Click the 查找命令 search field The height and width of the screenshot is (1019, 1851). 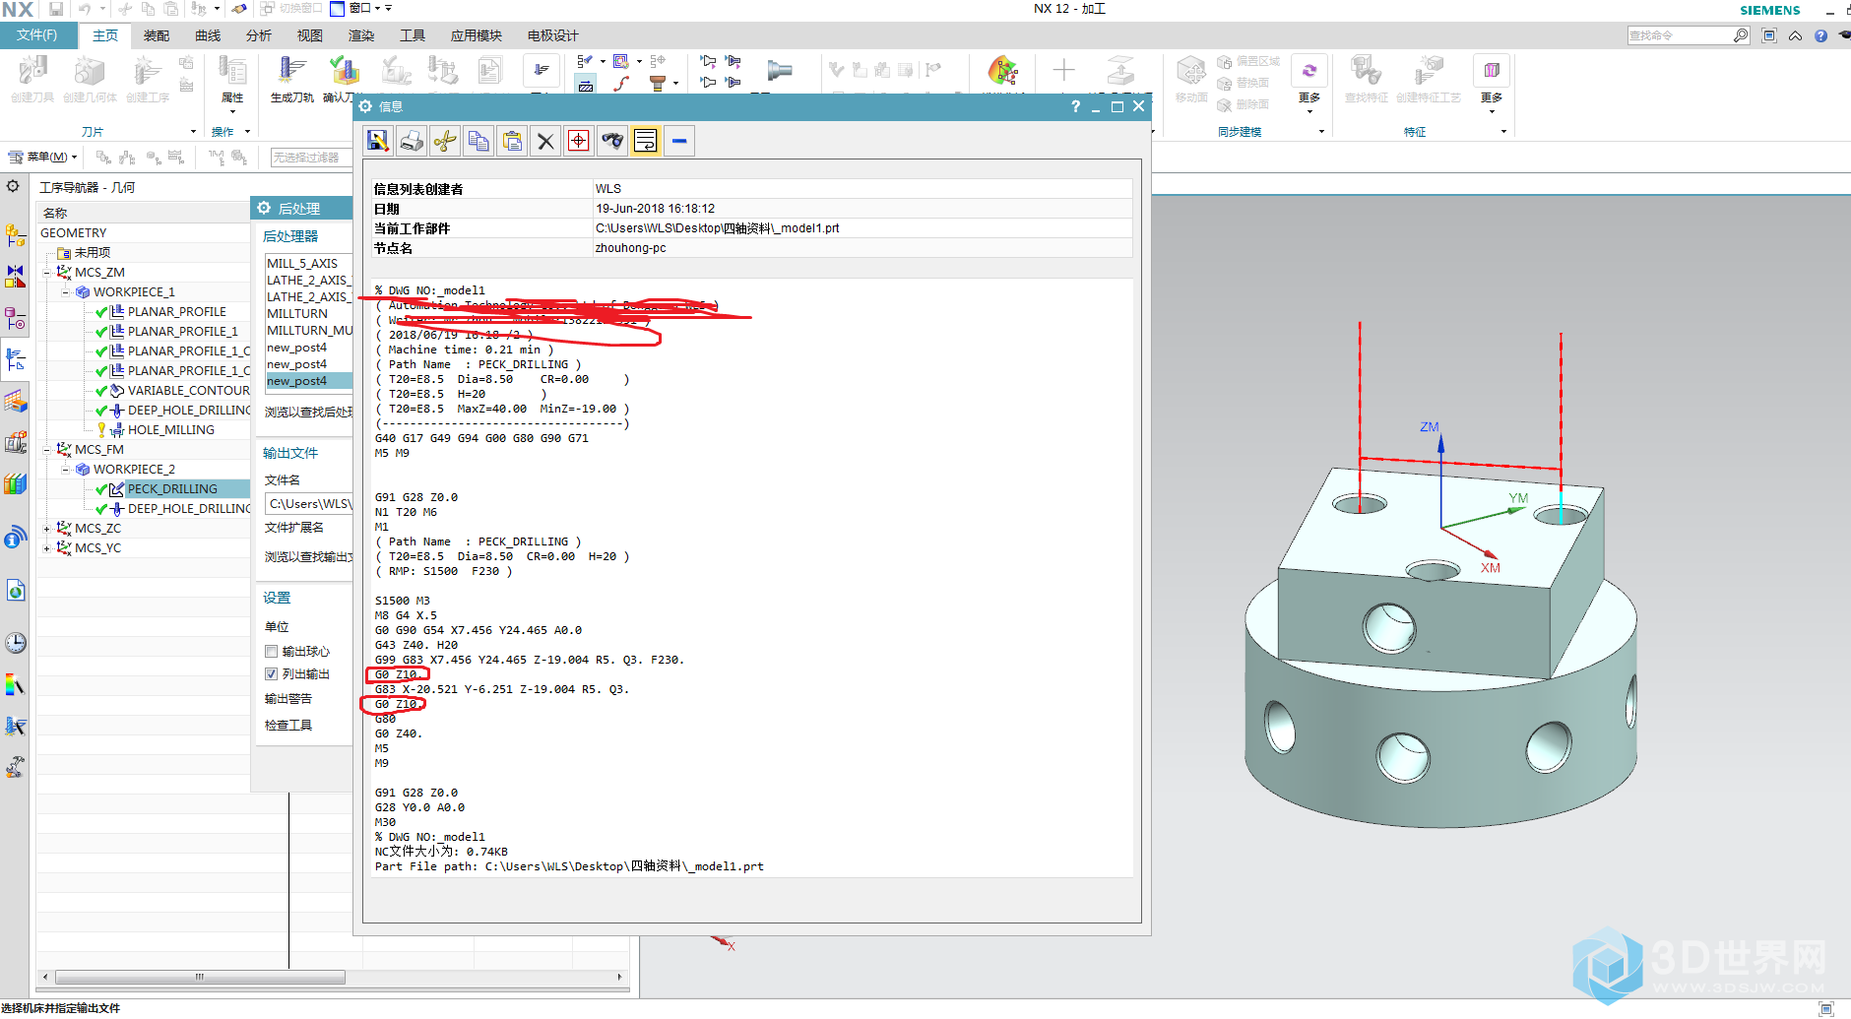[1680, 35]
